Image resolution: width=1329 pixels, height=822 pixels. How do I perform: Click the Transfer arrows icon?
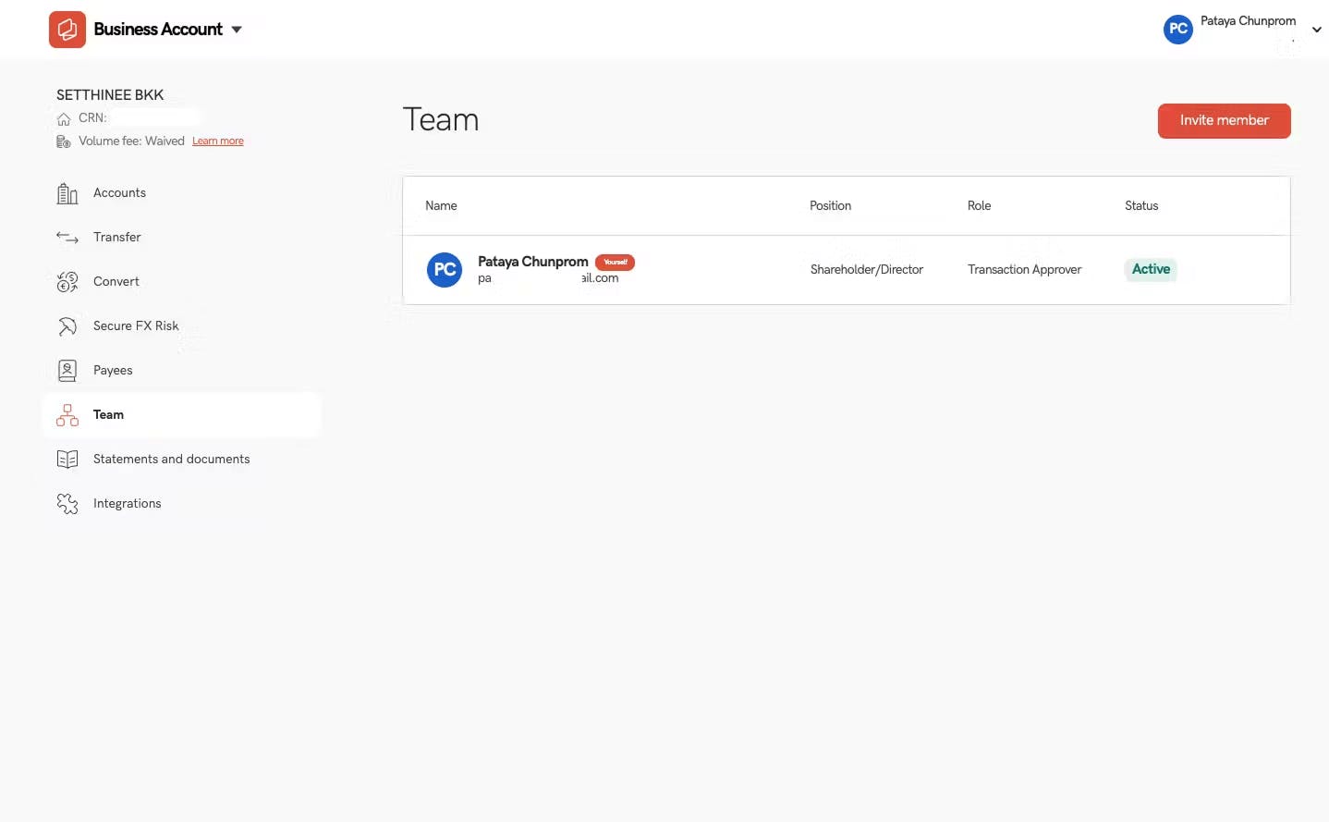[67, 238]
